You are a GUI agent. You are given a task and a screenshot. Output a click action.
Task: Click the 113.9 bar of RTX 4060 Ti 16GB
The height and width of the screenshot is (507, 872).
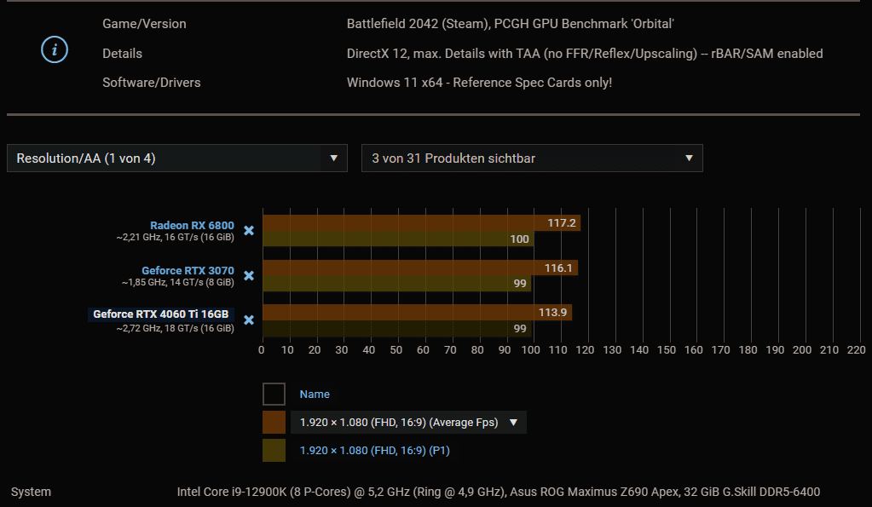(x=417, y=313)
